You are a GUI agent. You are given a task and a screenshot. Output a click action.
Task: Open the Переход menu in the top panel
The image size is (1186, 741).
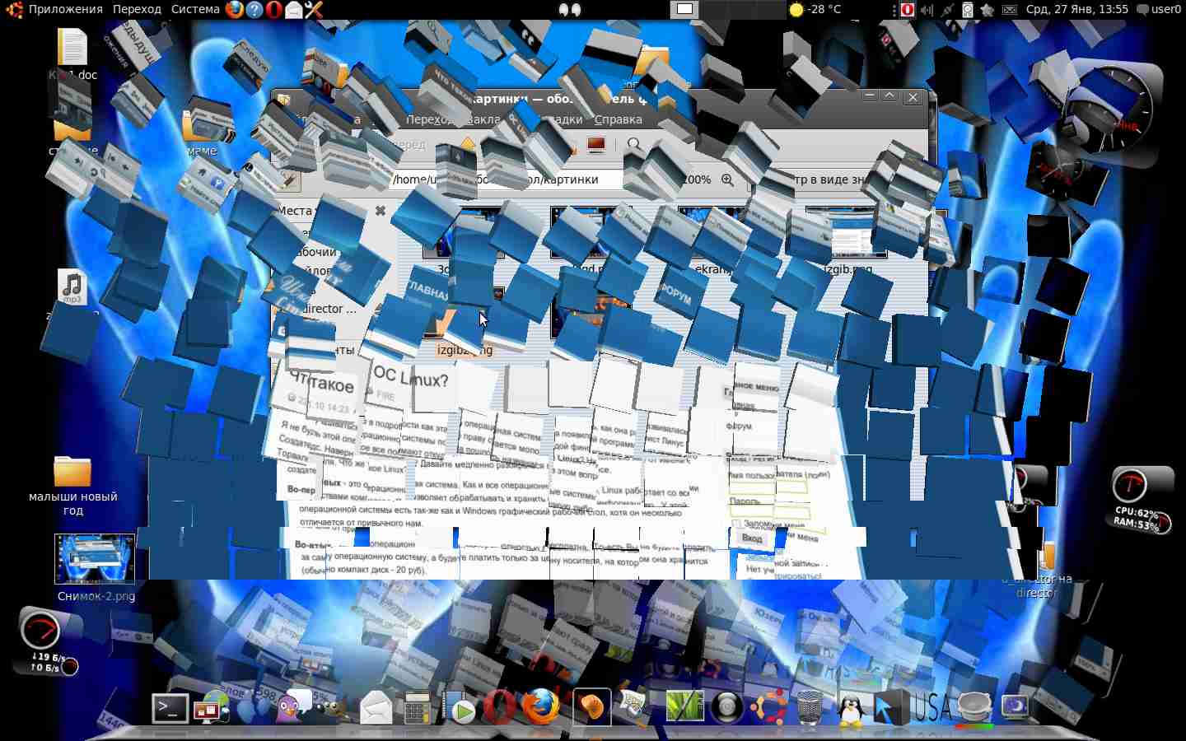(x=137, y=9)
